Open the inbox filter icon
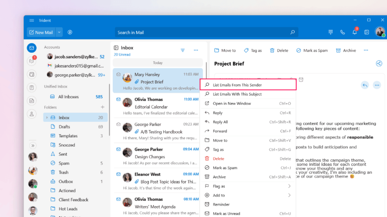The width and height of the screenshot is (387, 217). coord(183,50)
